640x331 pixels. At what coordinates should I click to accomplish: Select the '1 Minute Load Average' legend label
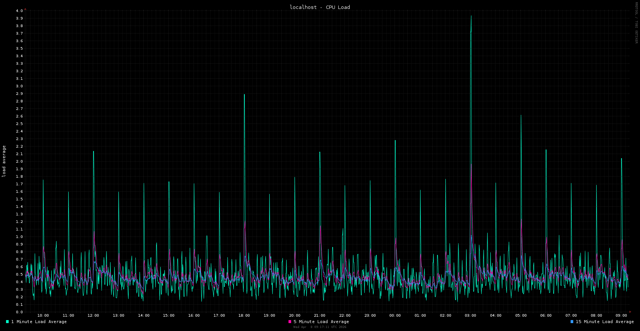point(39,322)
